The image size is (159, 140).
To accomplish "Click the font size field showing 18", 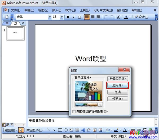I will click(x=56, y=17).
